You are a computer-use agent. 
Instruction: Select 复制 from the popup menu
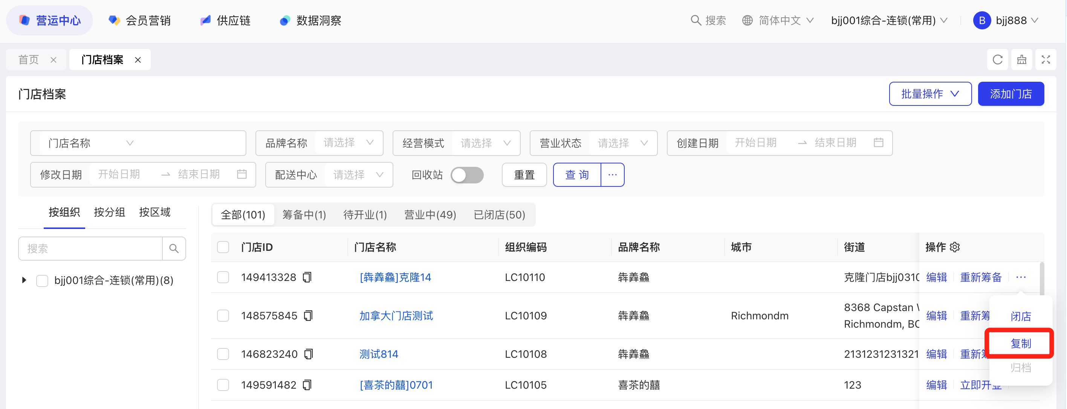[1020, 343]
